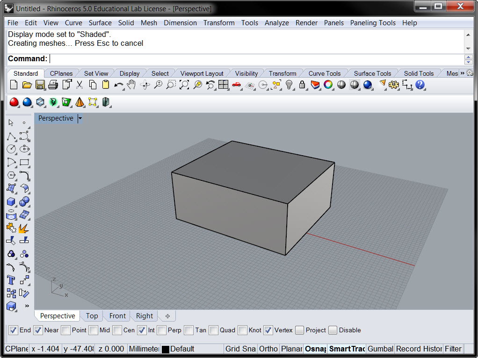Toggle Osnap in the status bar

[316, 349]
